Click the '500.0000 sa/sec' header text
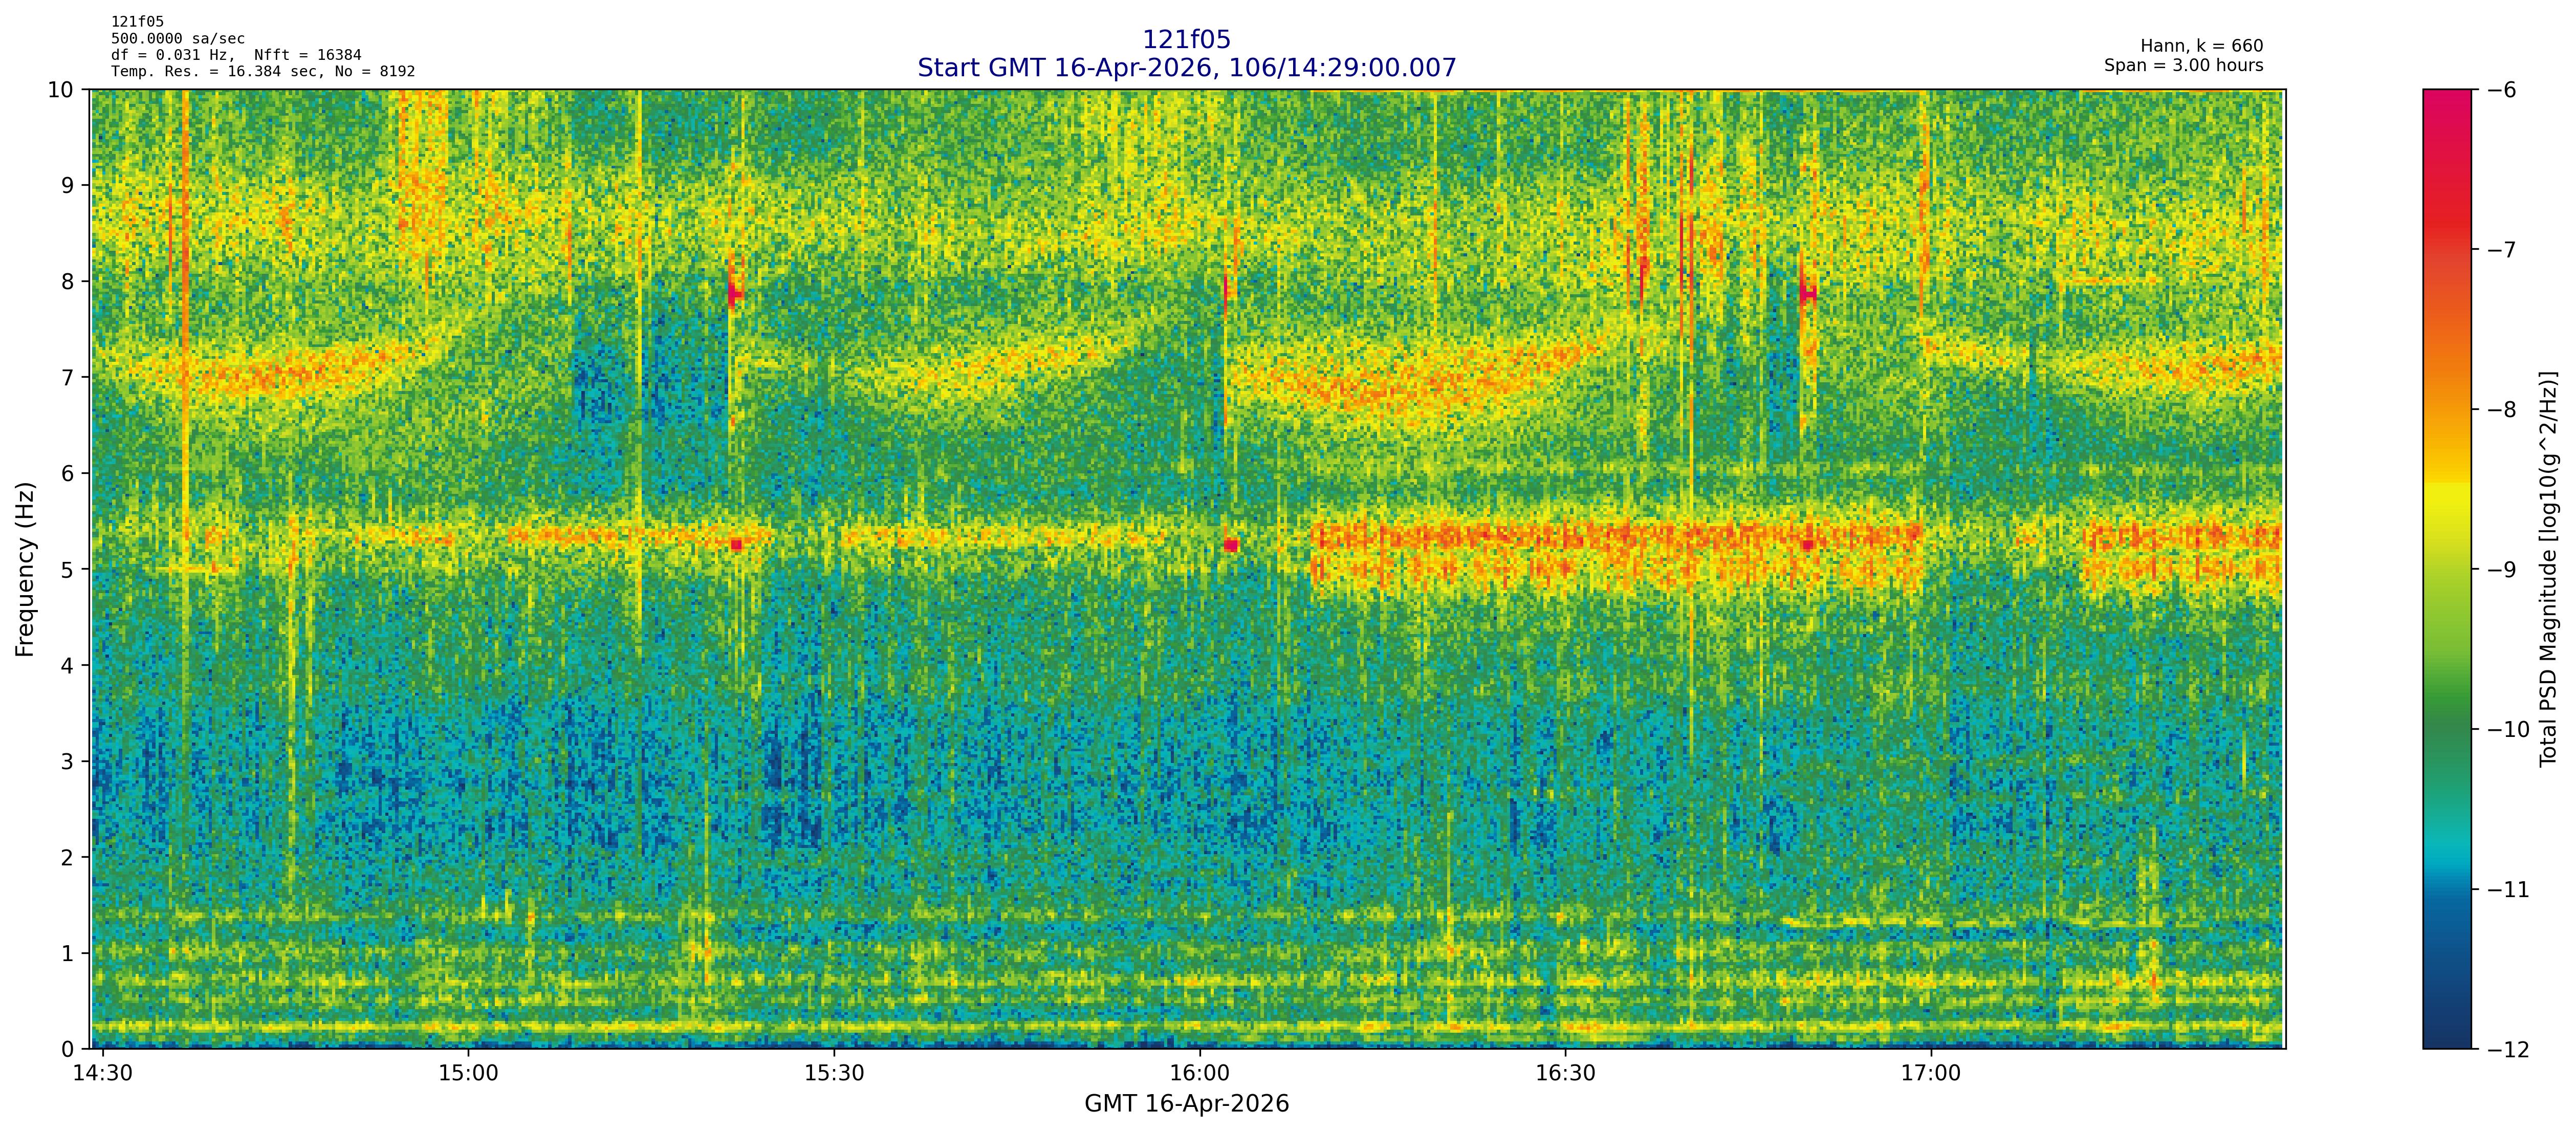 (177, 39)
